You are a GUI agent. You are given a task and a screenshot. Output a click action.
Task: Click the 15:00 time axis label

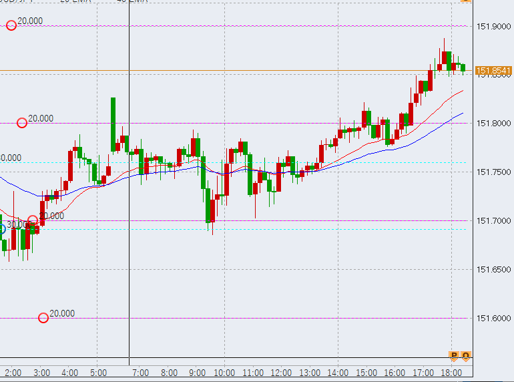click(x=366, y=373)
